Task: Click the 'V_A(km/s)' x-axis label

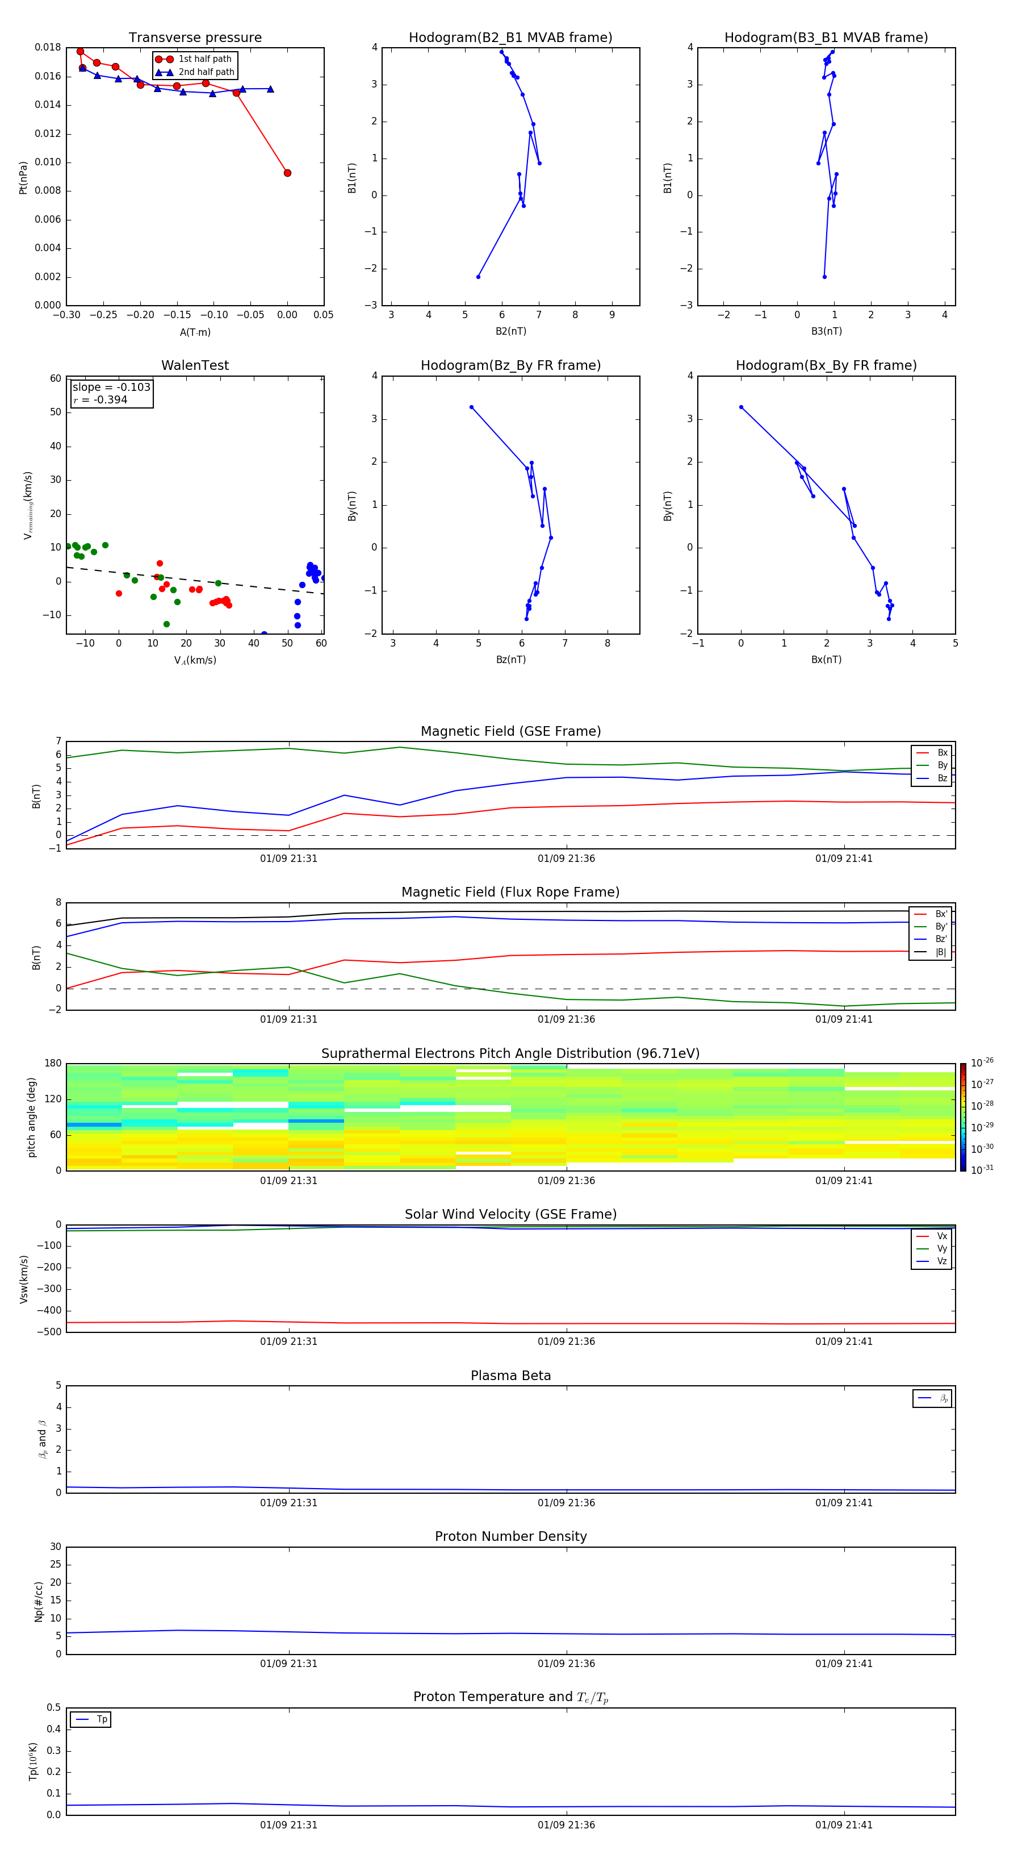Action: pyautogui.click(x=195, y=661)
